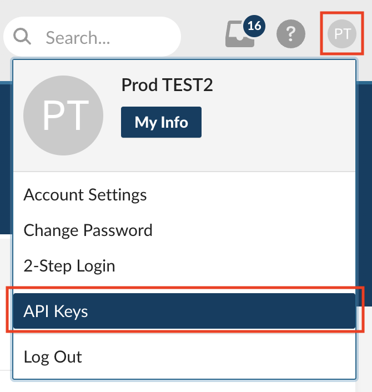
Task: Click the Search... placeholder text
Action: pos(78,38)
